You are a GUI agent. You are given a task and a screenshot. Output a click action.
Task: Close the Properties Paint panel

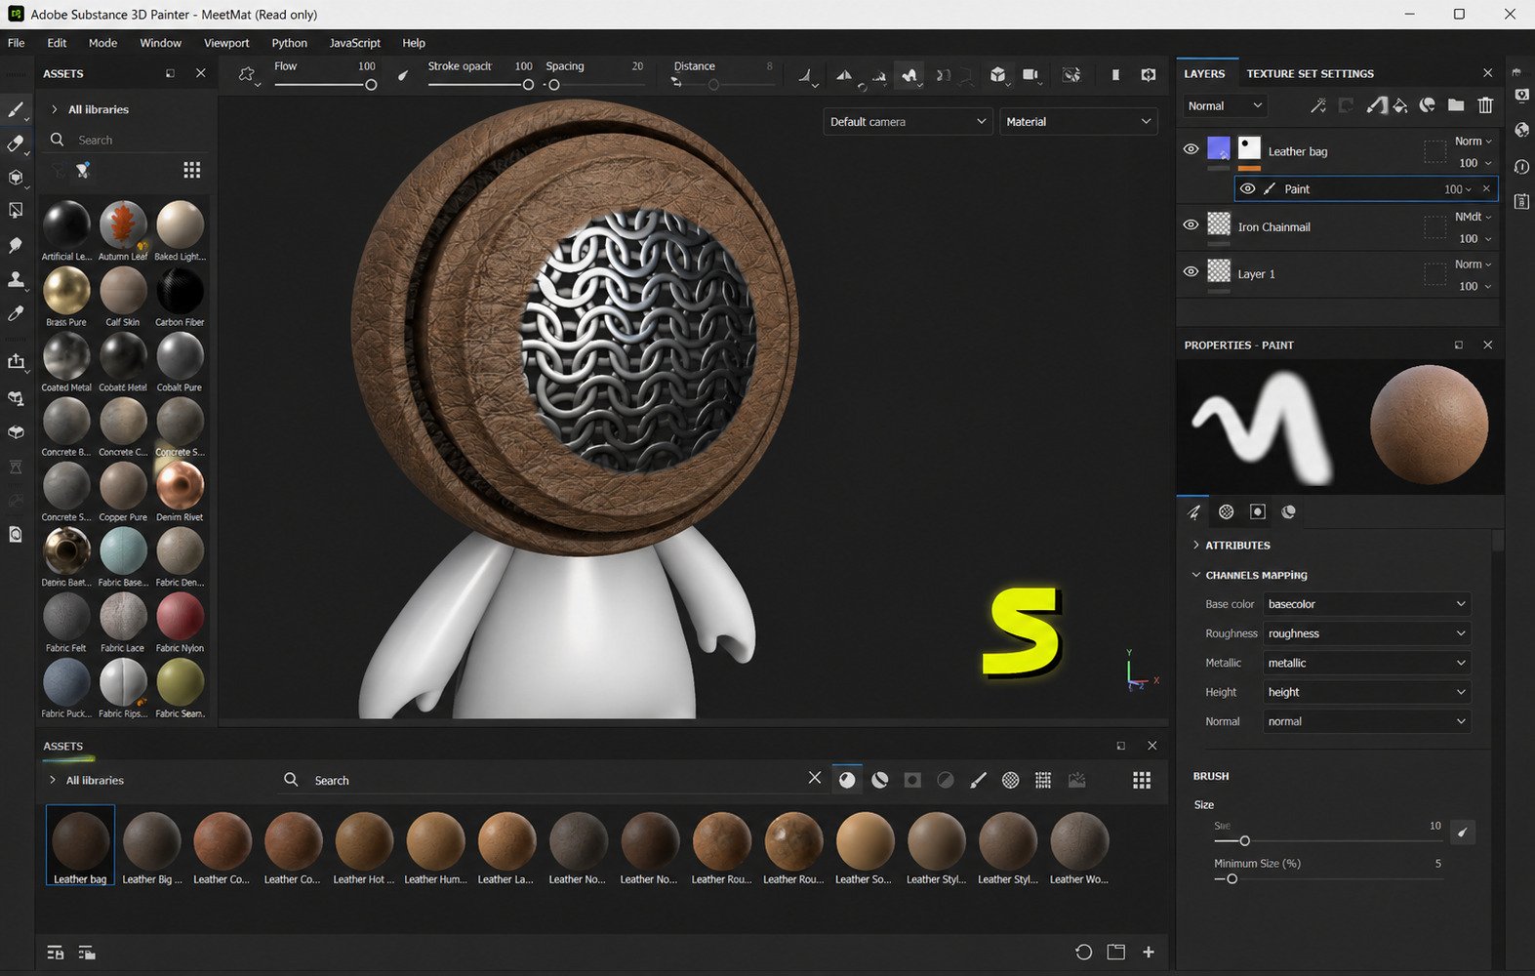tap(1487, 345)
